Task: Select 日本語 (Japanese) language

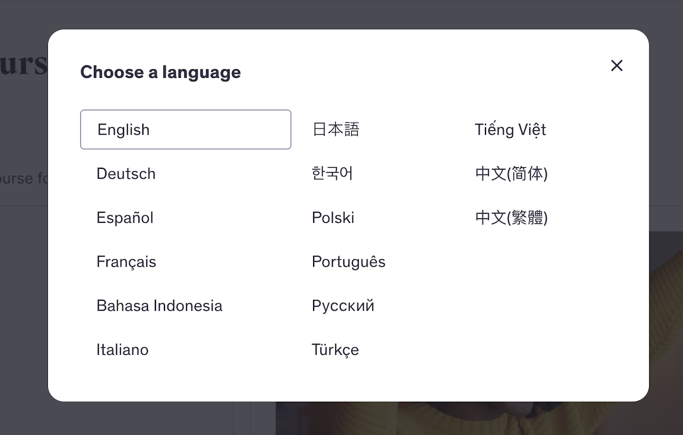Action: click(x=336, y=130)
